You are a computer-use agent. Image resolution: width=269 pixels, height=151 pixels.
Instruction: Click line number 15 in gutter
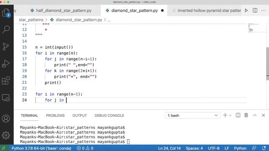pos(24,47)
